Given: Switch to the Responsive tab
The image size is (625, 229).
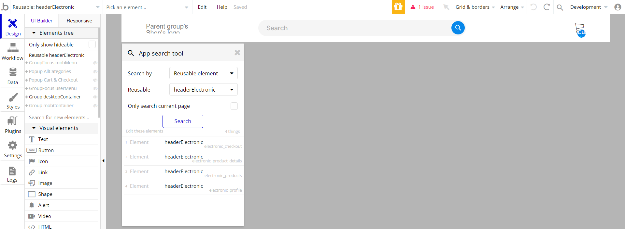Looking at the screenshot, I should (79, 20).
